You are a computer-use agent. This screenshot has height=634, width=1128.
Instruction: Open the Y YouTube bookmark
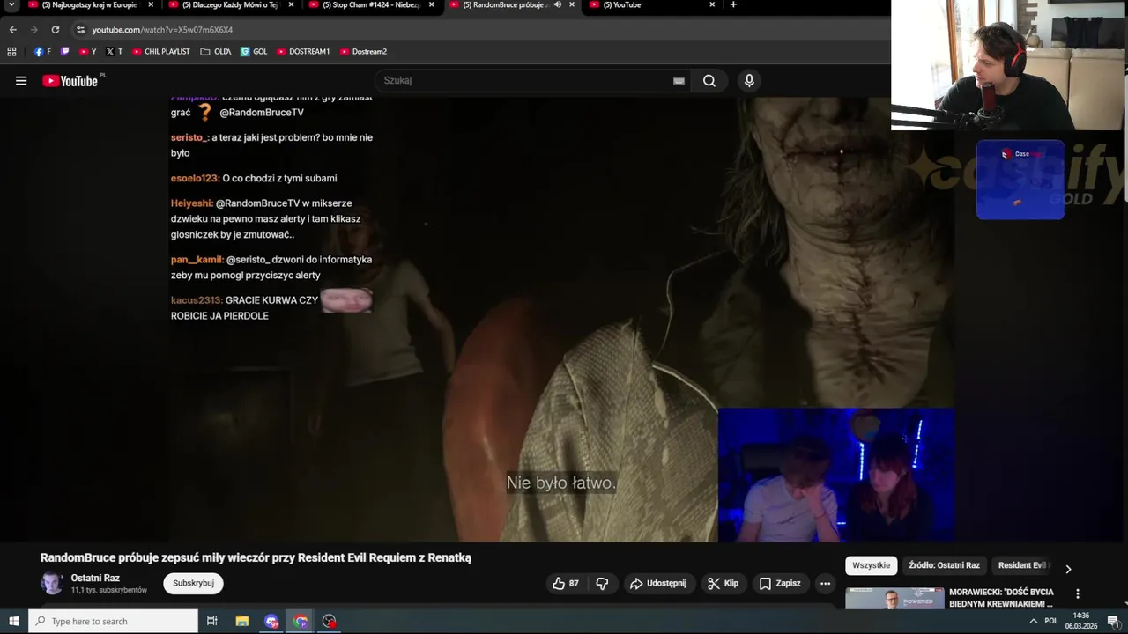(x=87, y=52)
